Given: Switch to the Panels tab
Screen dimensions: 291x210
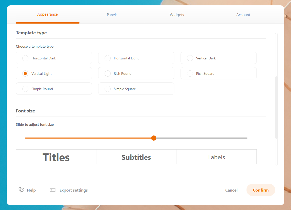Looking at the screenshot, I should point(112,15).
